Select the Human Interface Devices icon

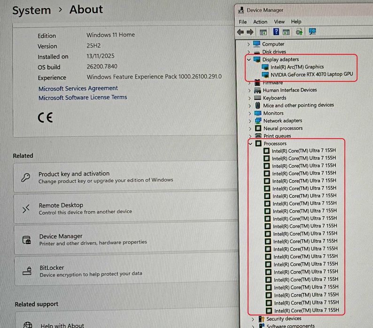tap(257, 90)
